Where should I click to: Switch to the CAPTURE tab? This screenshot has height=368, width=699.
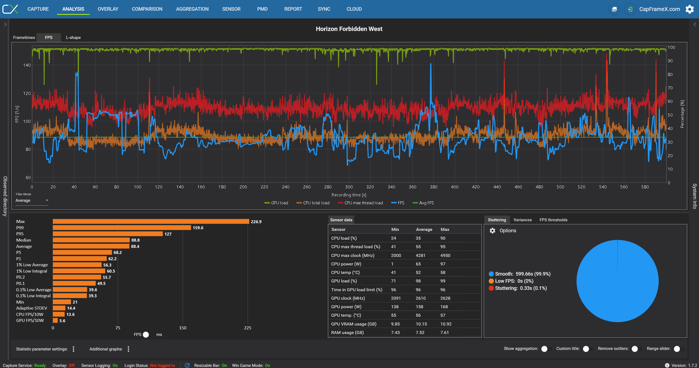point(38,9)
